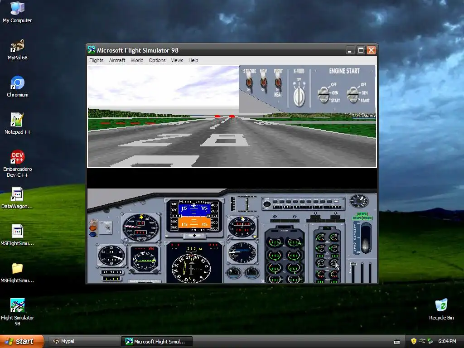Click the top-right engine gauge
This screenshot has height=348, width=464.
pyautogui.click(x=294, y=242)
